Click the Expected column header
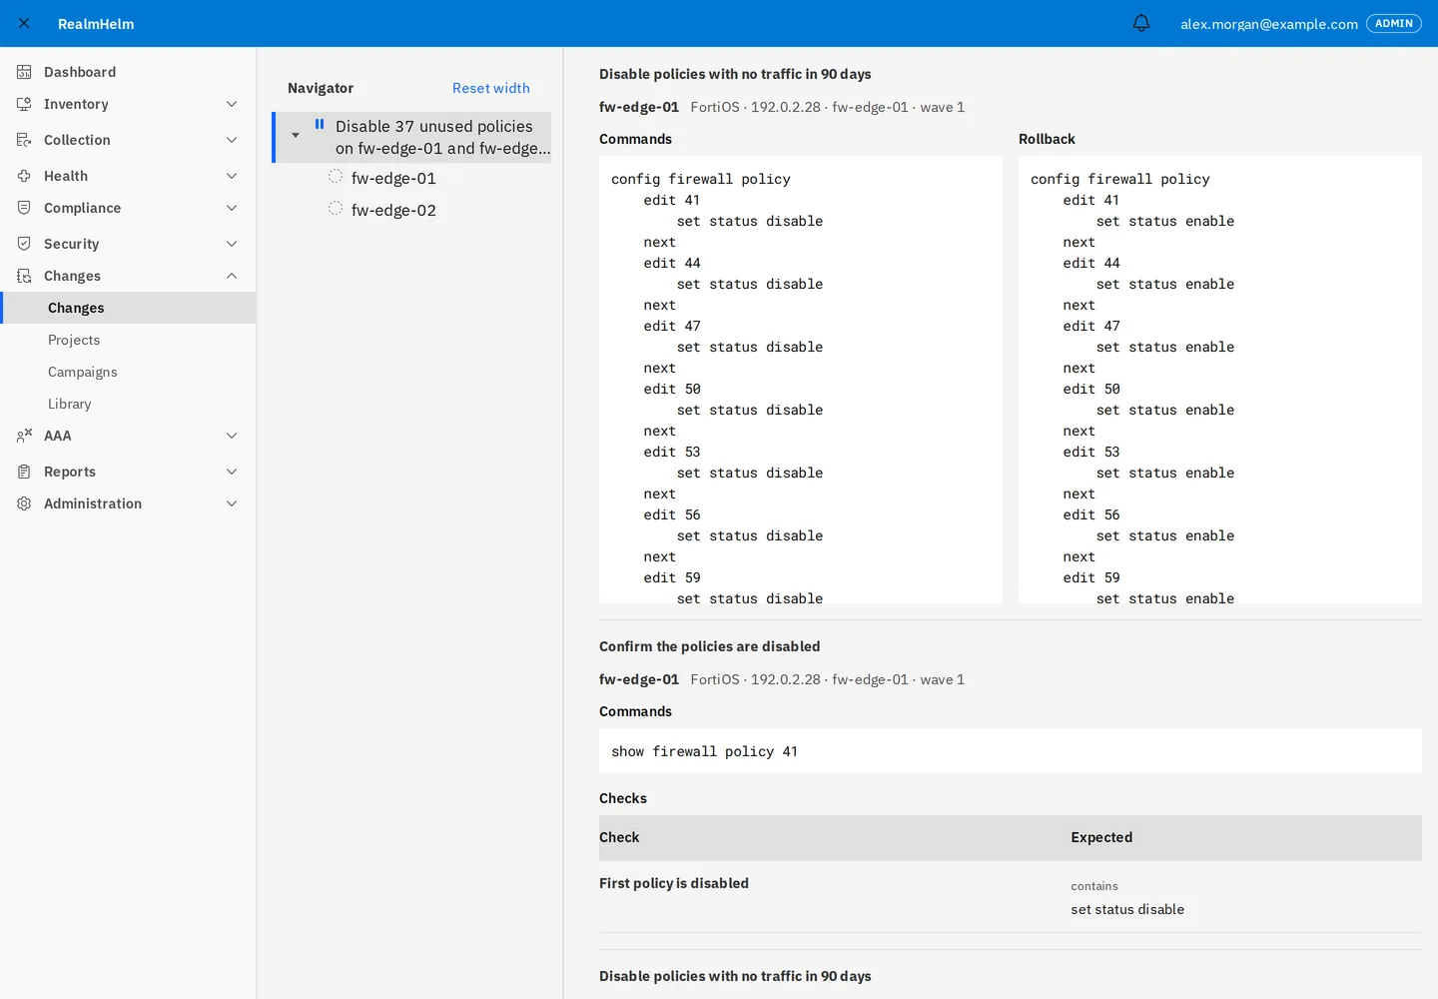 1101,837
